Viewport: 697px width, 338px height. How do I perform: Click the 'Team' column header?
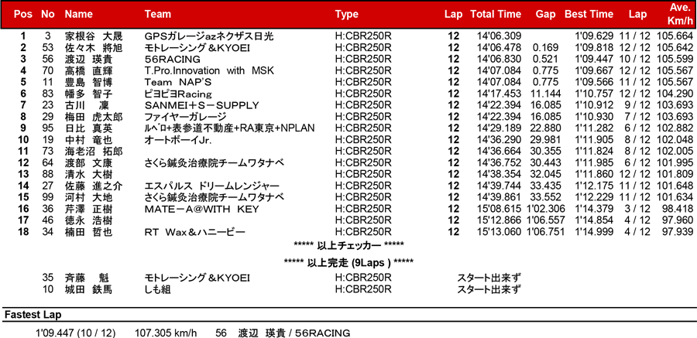tap(158, 14)
